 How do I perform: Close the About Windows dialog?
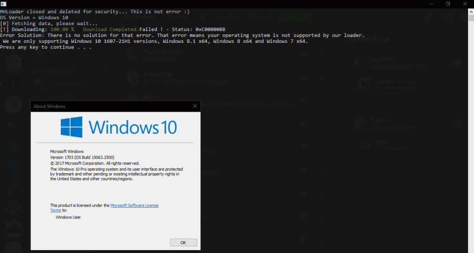click(195, 106)
